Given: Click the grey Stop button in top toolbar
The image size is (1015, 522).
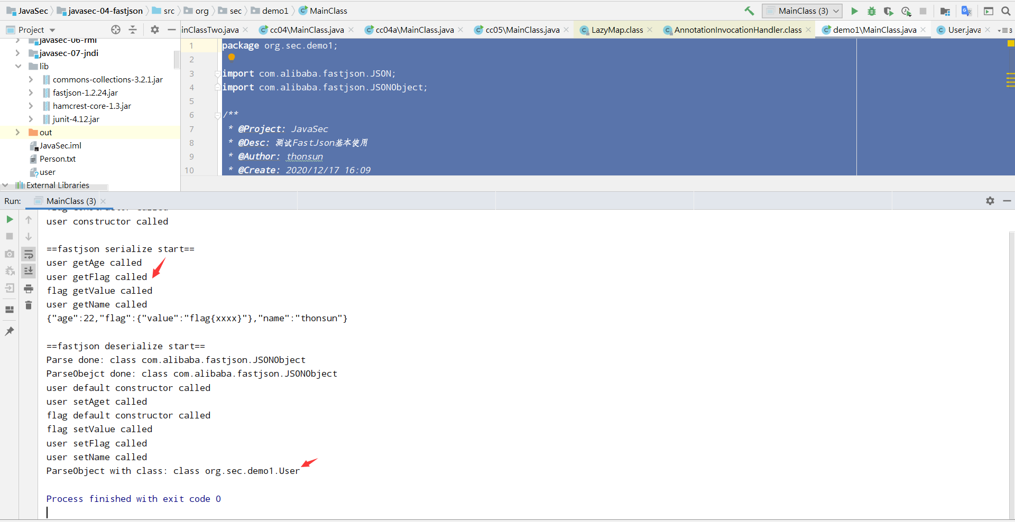Looking at the screenshot, I should pos(923,11).
